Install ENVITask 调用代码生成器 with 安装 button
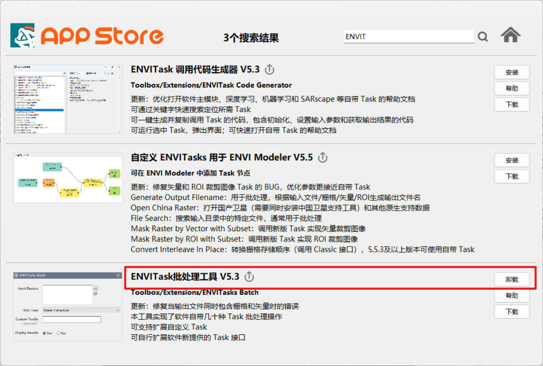 pos(512,72)
